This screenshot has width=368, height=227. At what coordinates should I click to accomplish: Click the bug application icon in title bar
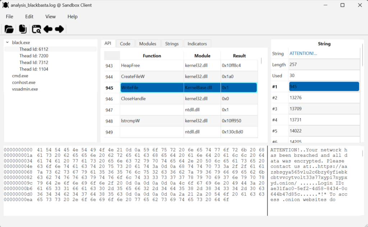click(5, 5)
